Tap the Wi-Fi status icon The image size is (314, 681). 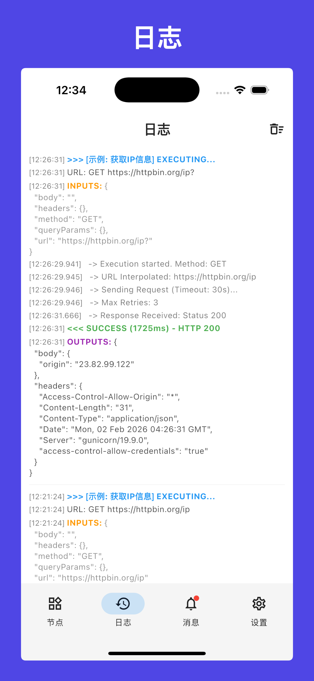click(x=240, y=90)
